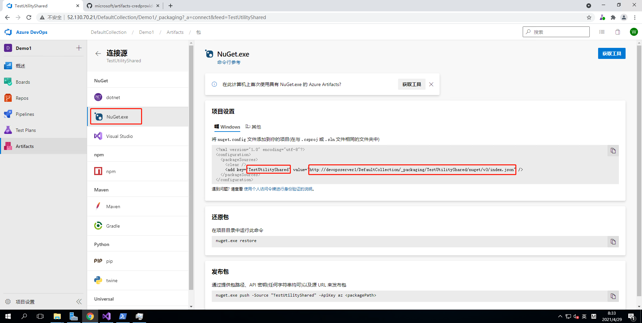
Task: Click the 搜索 search box
Action: 556,32
